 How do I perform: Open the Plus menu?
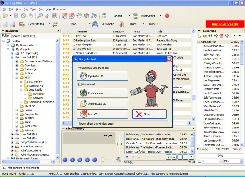(x=41, y=9)
